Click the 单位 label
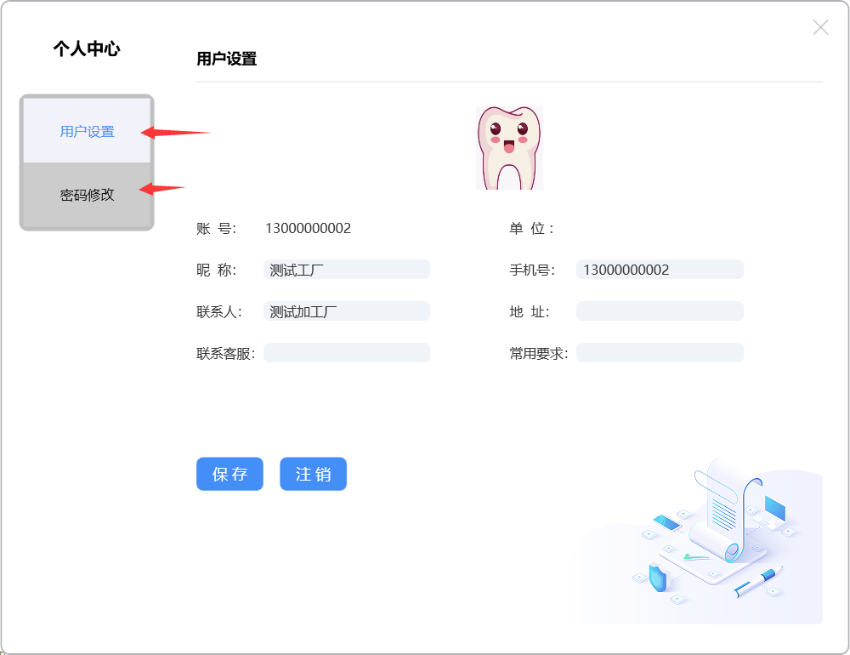850x655 pixels. [531, 228]
